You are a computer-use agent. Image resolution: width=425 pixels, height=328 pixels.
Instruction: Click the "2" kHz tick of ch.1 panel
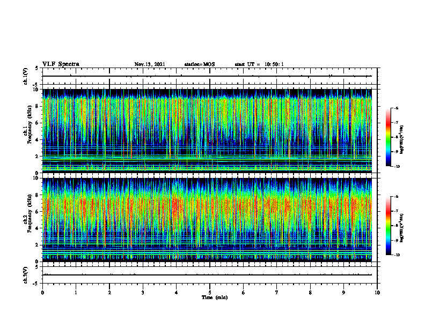(x=37, y=156)
